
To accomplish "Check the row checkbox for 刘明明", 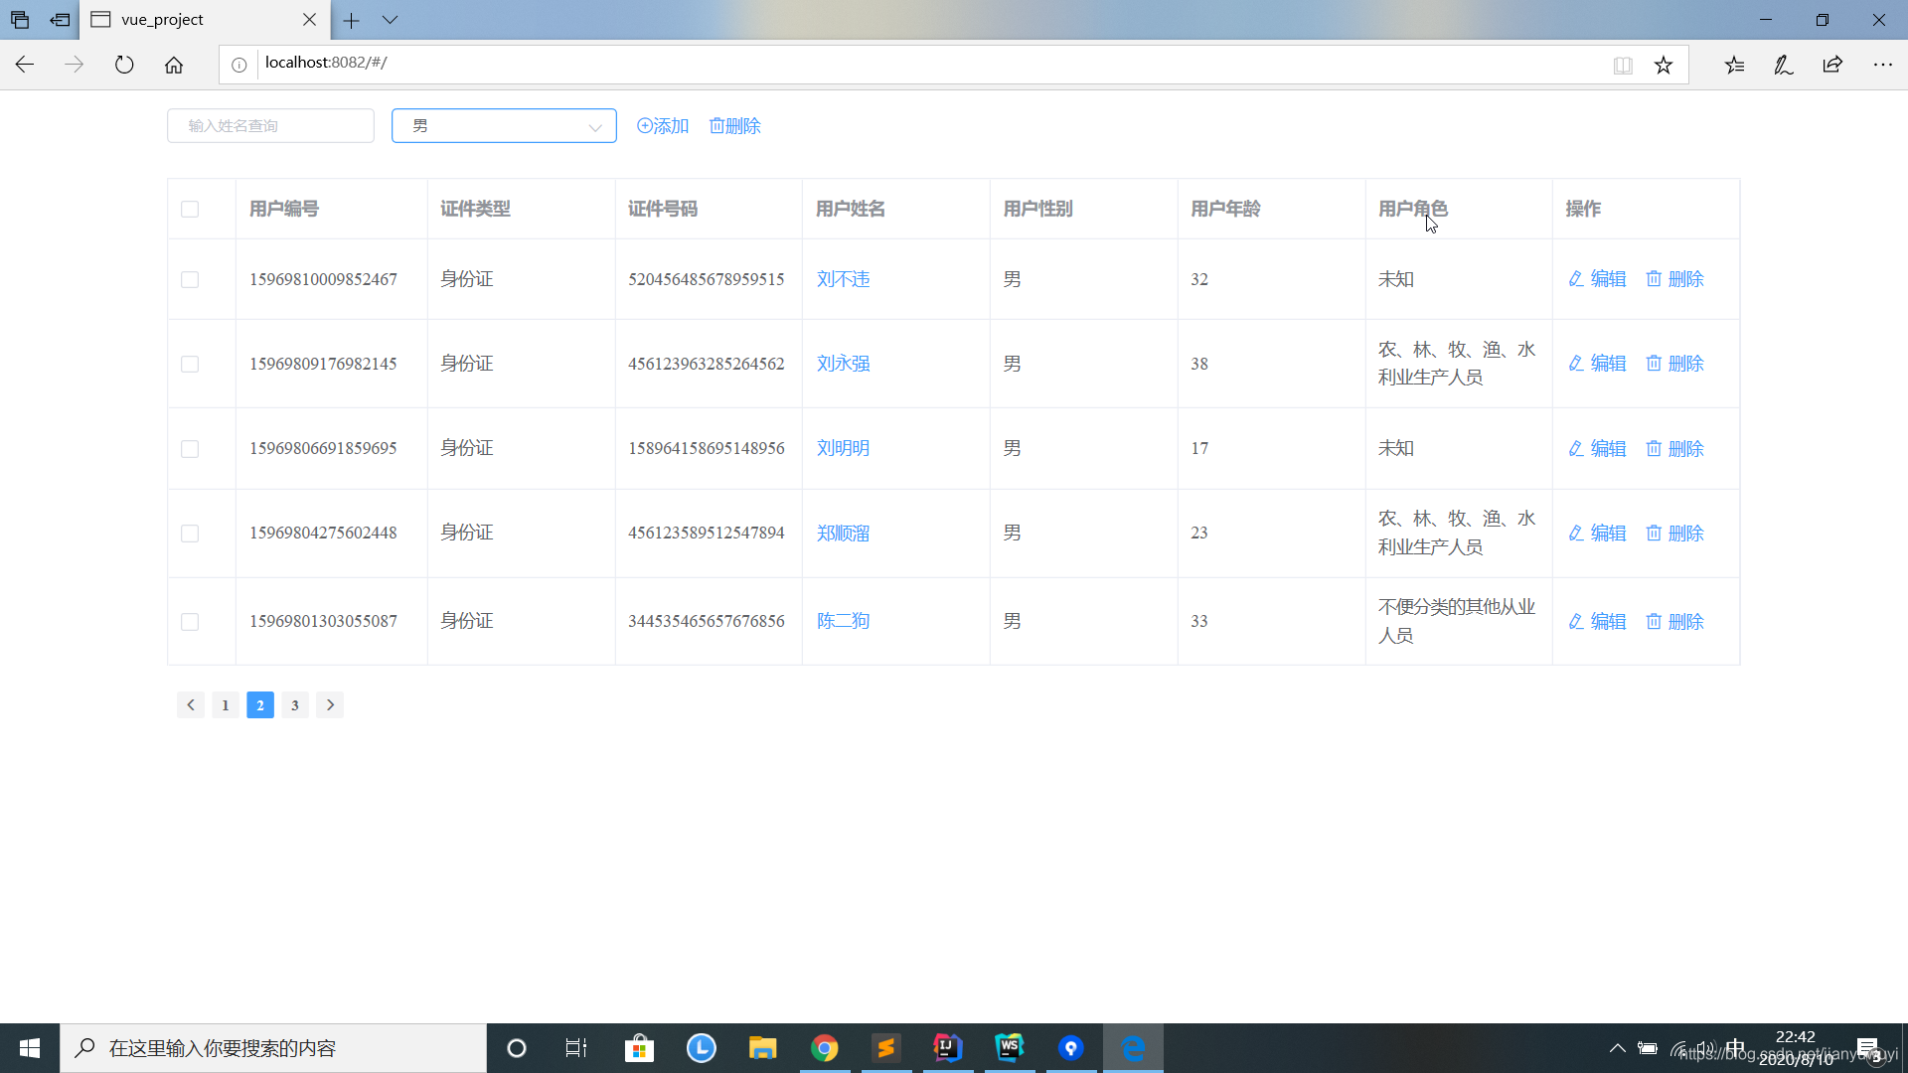I will [190, 449].
